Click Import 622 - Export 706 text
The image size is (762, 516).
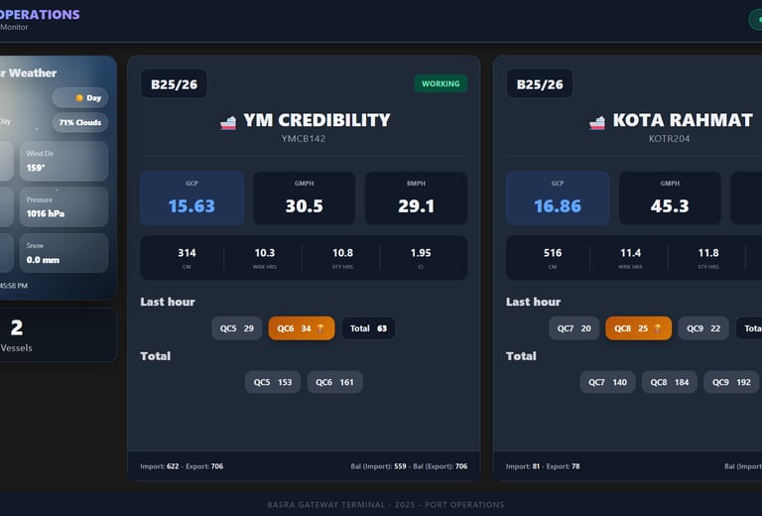tap(182, 466)
